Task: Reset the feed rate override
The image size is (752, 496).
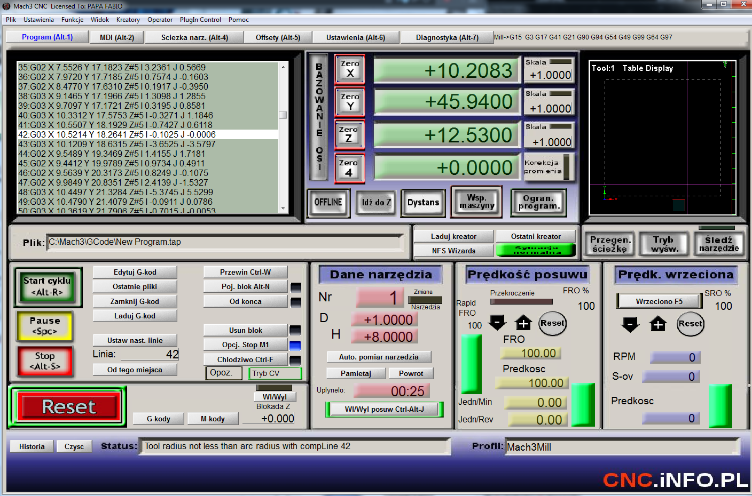Action: [552, 323]
